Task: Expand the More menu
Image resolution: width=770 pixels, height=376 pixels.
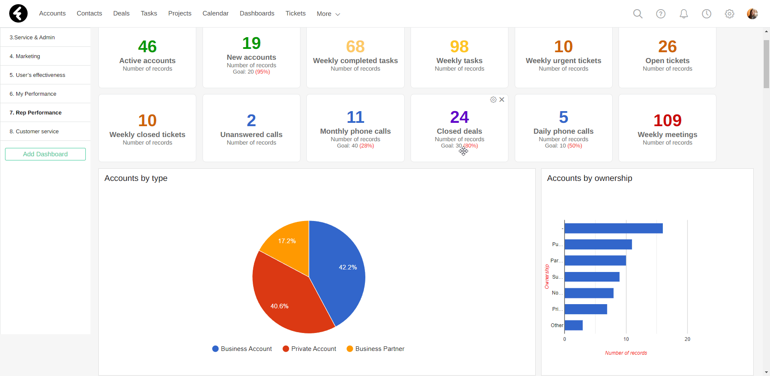Action: click(328, 14)
